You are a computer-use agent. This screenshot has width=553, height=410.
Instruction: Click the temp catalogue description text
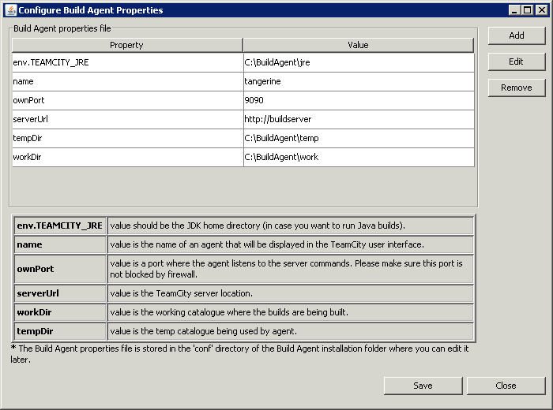204,331
